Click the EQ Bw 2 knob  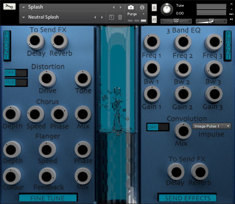pyautogui.click(x=182, y=69)
